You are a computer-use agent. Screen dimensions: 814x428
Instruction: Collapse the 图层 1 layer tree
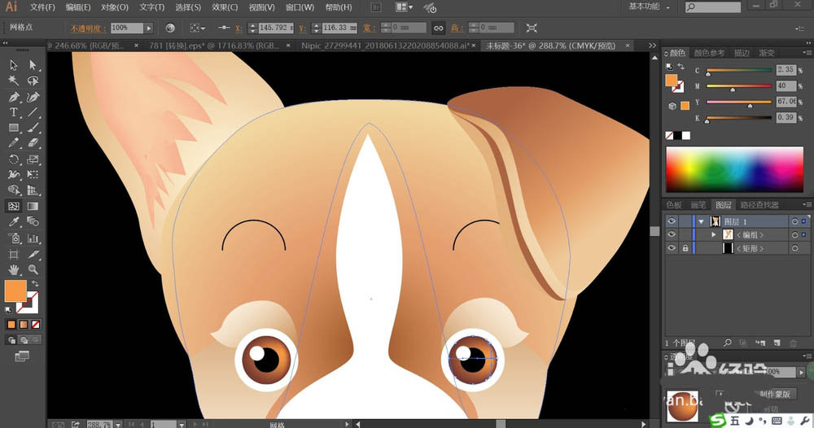point(701,221)
